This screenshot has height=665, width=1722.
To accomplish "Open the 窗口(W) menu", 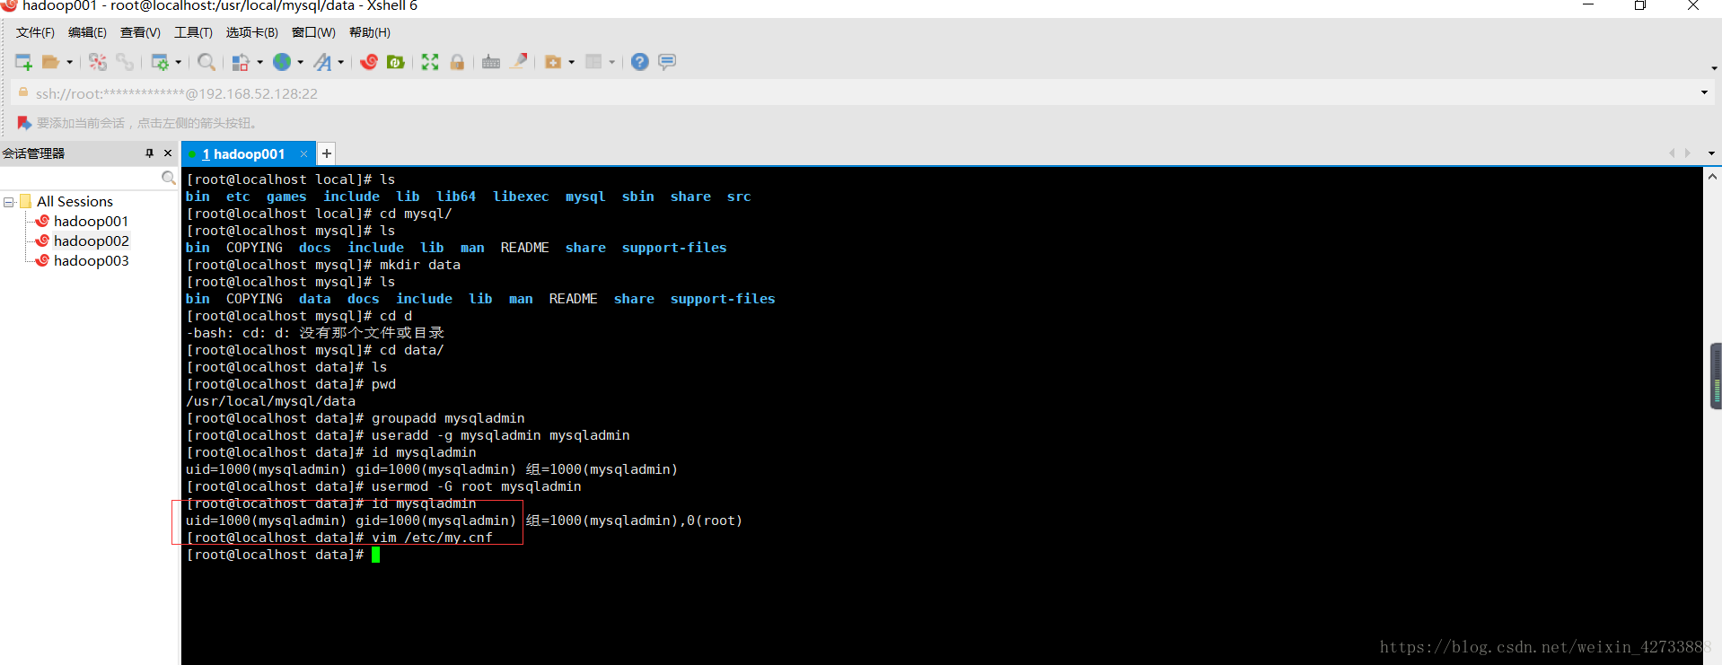I will tap(313, 32).
